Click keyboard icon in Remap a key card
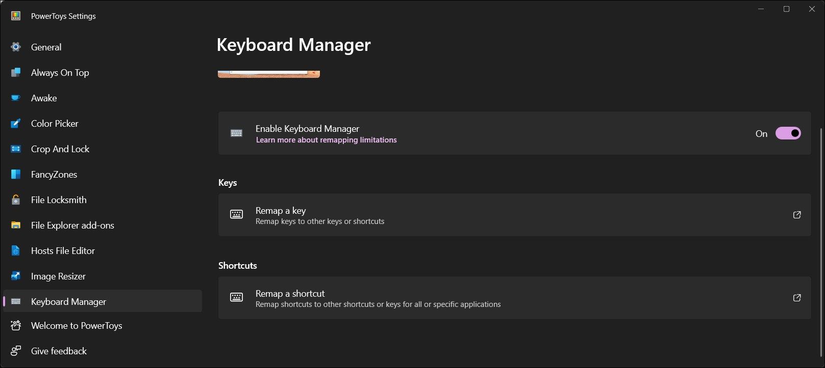Screen dimensions: 825x368 click(x=236, y=214)
